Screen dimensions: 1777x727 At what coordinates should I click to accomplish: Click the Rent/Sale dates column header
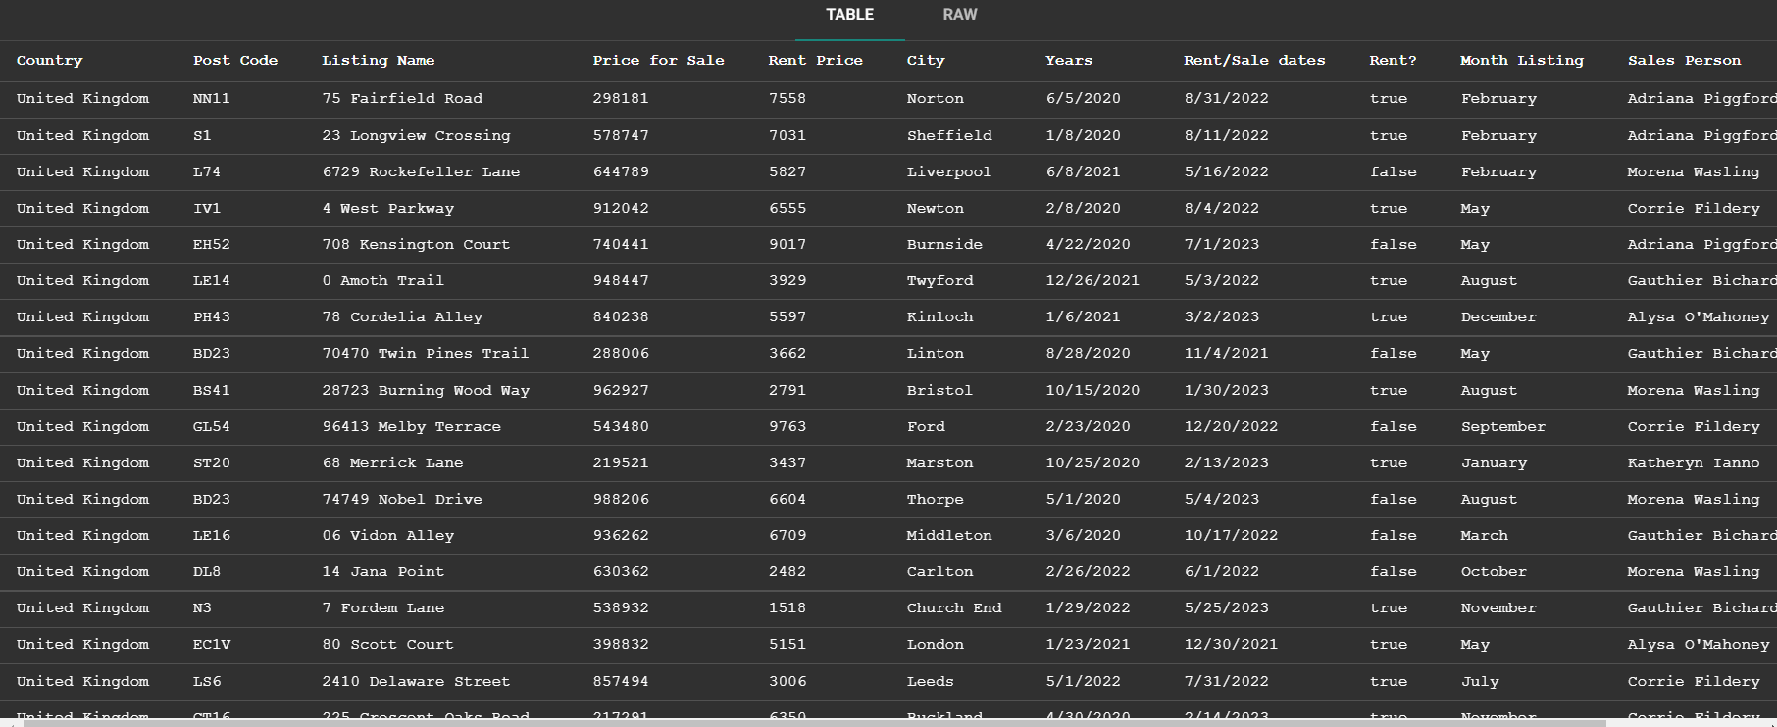point(1254,61)
